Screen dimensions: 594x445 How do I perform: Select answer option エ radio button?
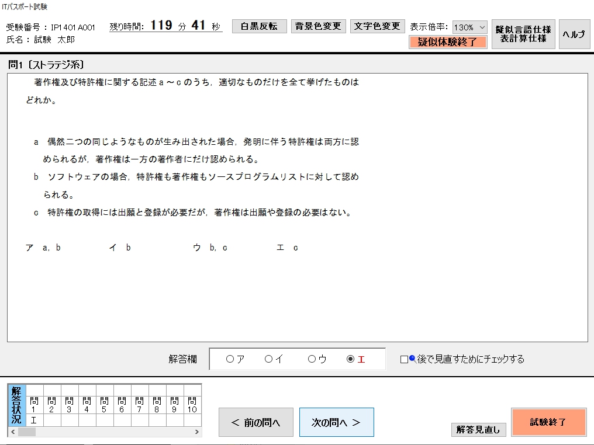(x=351, y=360)
